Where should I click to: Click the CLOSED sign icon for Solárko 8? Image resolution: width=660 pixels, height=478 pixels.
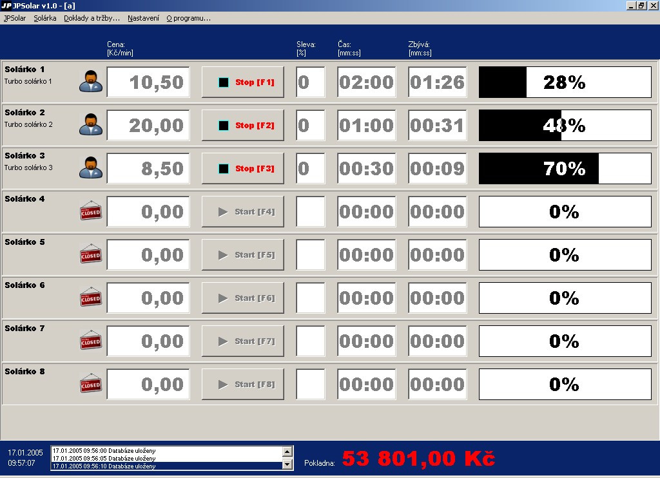[x=91, y=383]
